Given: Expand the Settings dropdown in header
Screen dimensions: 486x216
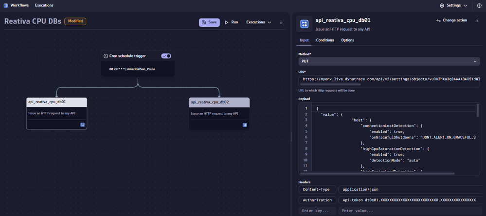Looking at the screenshot, I should point(453,5).
